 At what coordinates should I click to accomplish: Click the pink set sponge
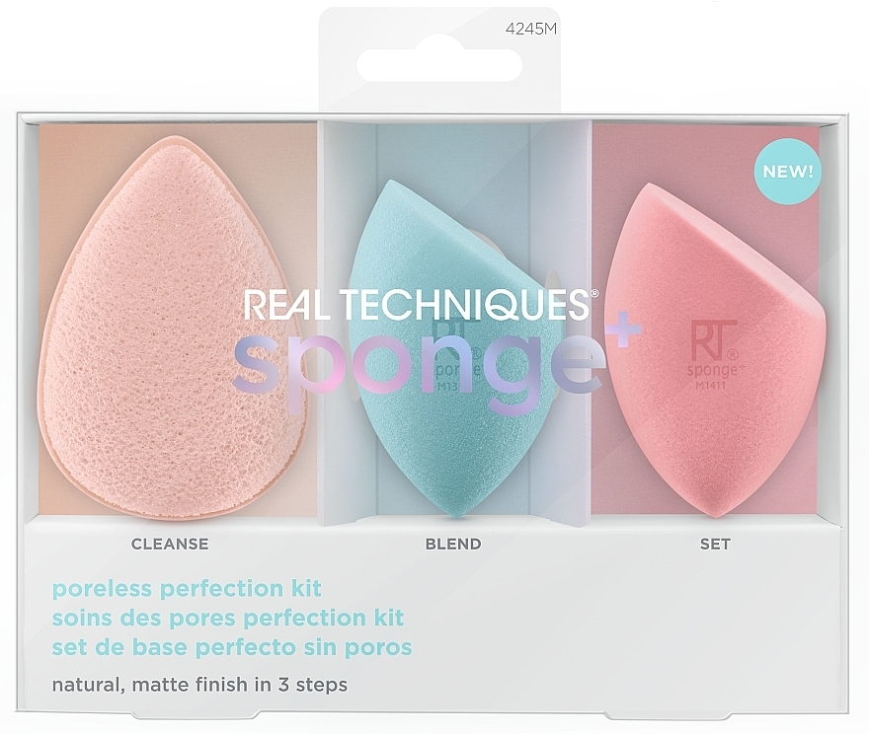(x=716, y=352)
